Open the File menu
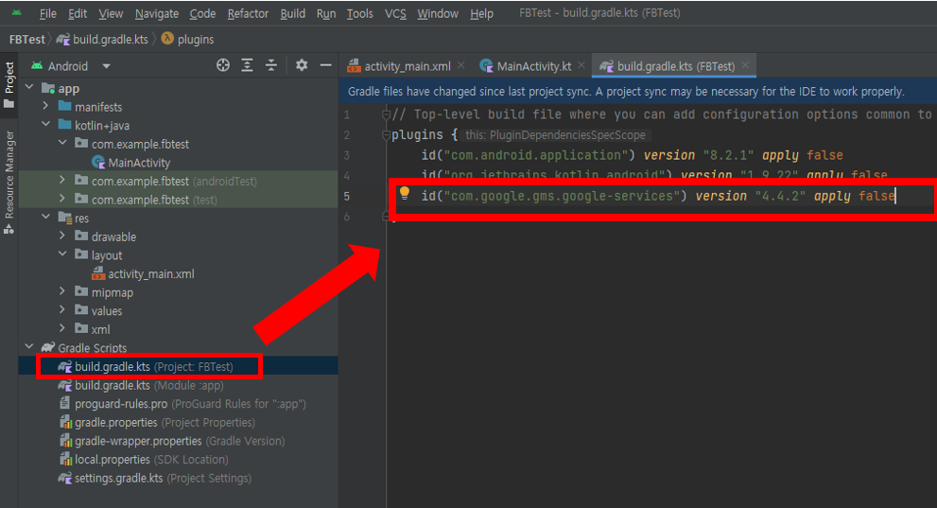This screenshot has width=937, height=508. (x=48, y=13)
